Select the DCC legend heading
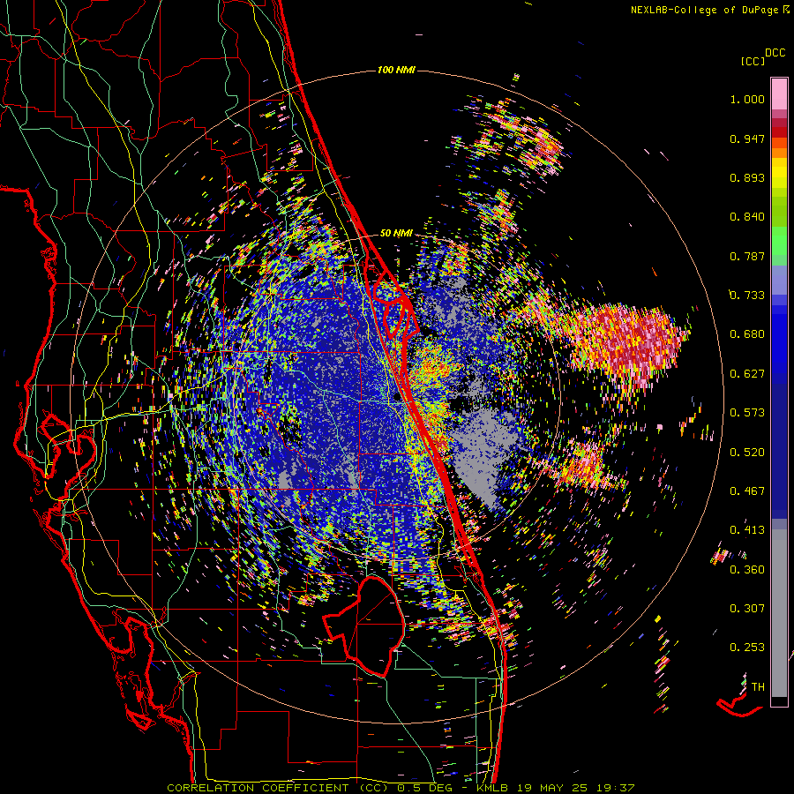This screenshot has width=794, height=794. pos(775,53)
